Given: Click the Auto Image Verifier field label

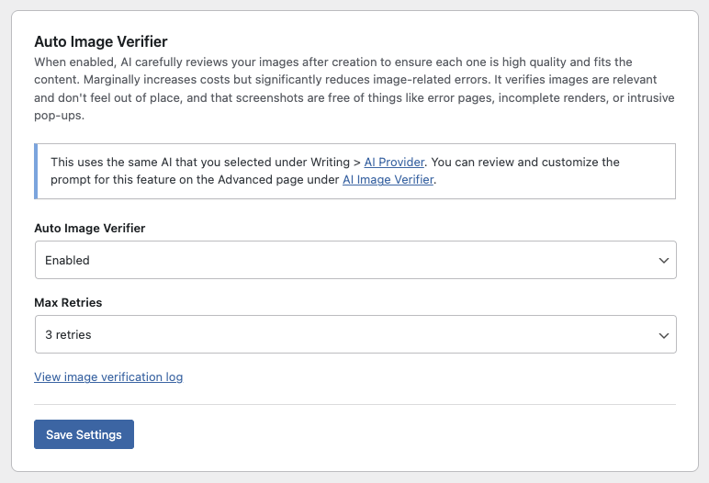Looking at the screenshot, I should 89,228.
